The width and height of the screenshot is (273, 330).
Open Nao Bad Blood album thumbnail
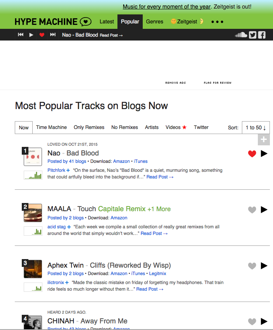33,157
